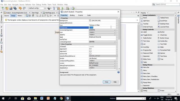Viewport: 180px width, 101px height.
Task: Click help question mark icon in dialog
Action: point(118,72)
